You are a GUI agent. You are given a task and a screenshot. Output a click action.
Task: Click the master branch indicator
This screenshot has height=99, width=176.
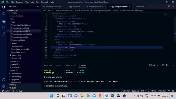(6, 91)
